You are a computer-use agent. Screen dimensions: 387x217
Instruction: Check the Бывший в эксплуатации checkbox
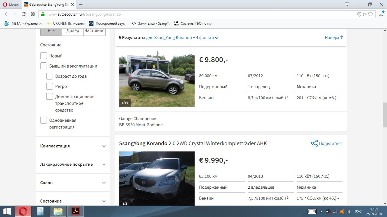[x=44, y=66]
